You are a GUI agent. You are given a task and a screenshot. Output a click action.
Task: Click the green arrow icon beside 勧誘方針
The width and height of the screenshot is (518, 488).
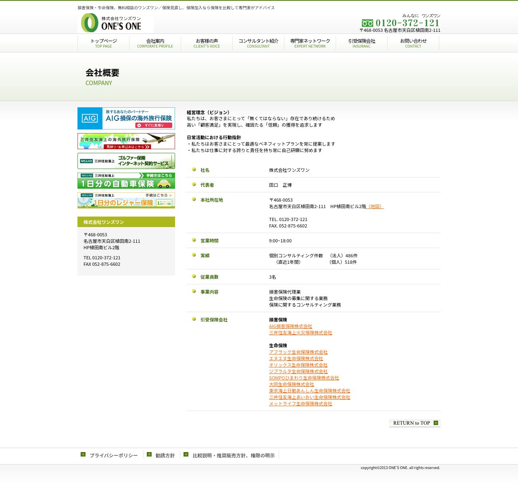(149, 455)
